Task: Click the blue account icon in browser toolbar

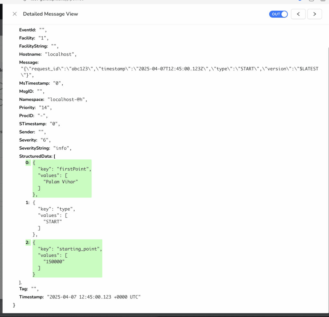Action: (300, 1)
